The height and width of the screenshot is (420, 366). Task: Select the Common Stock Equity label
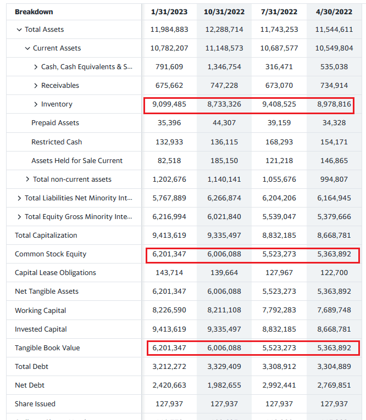[51, 254]
